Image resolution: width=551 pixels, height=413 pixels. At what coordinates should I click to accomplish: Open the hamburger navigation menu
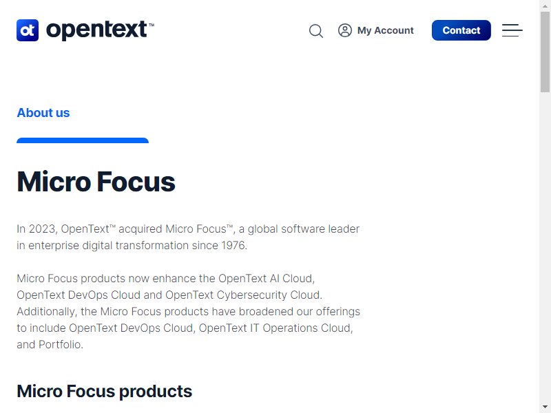click(x=512, y=30)
